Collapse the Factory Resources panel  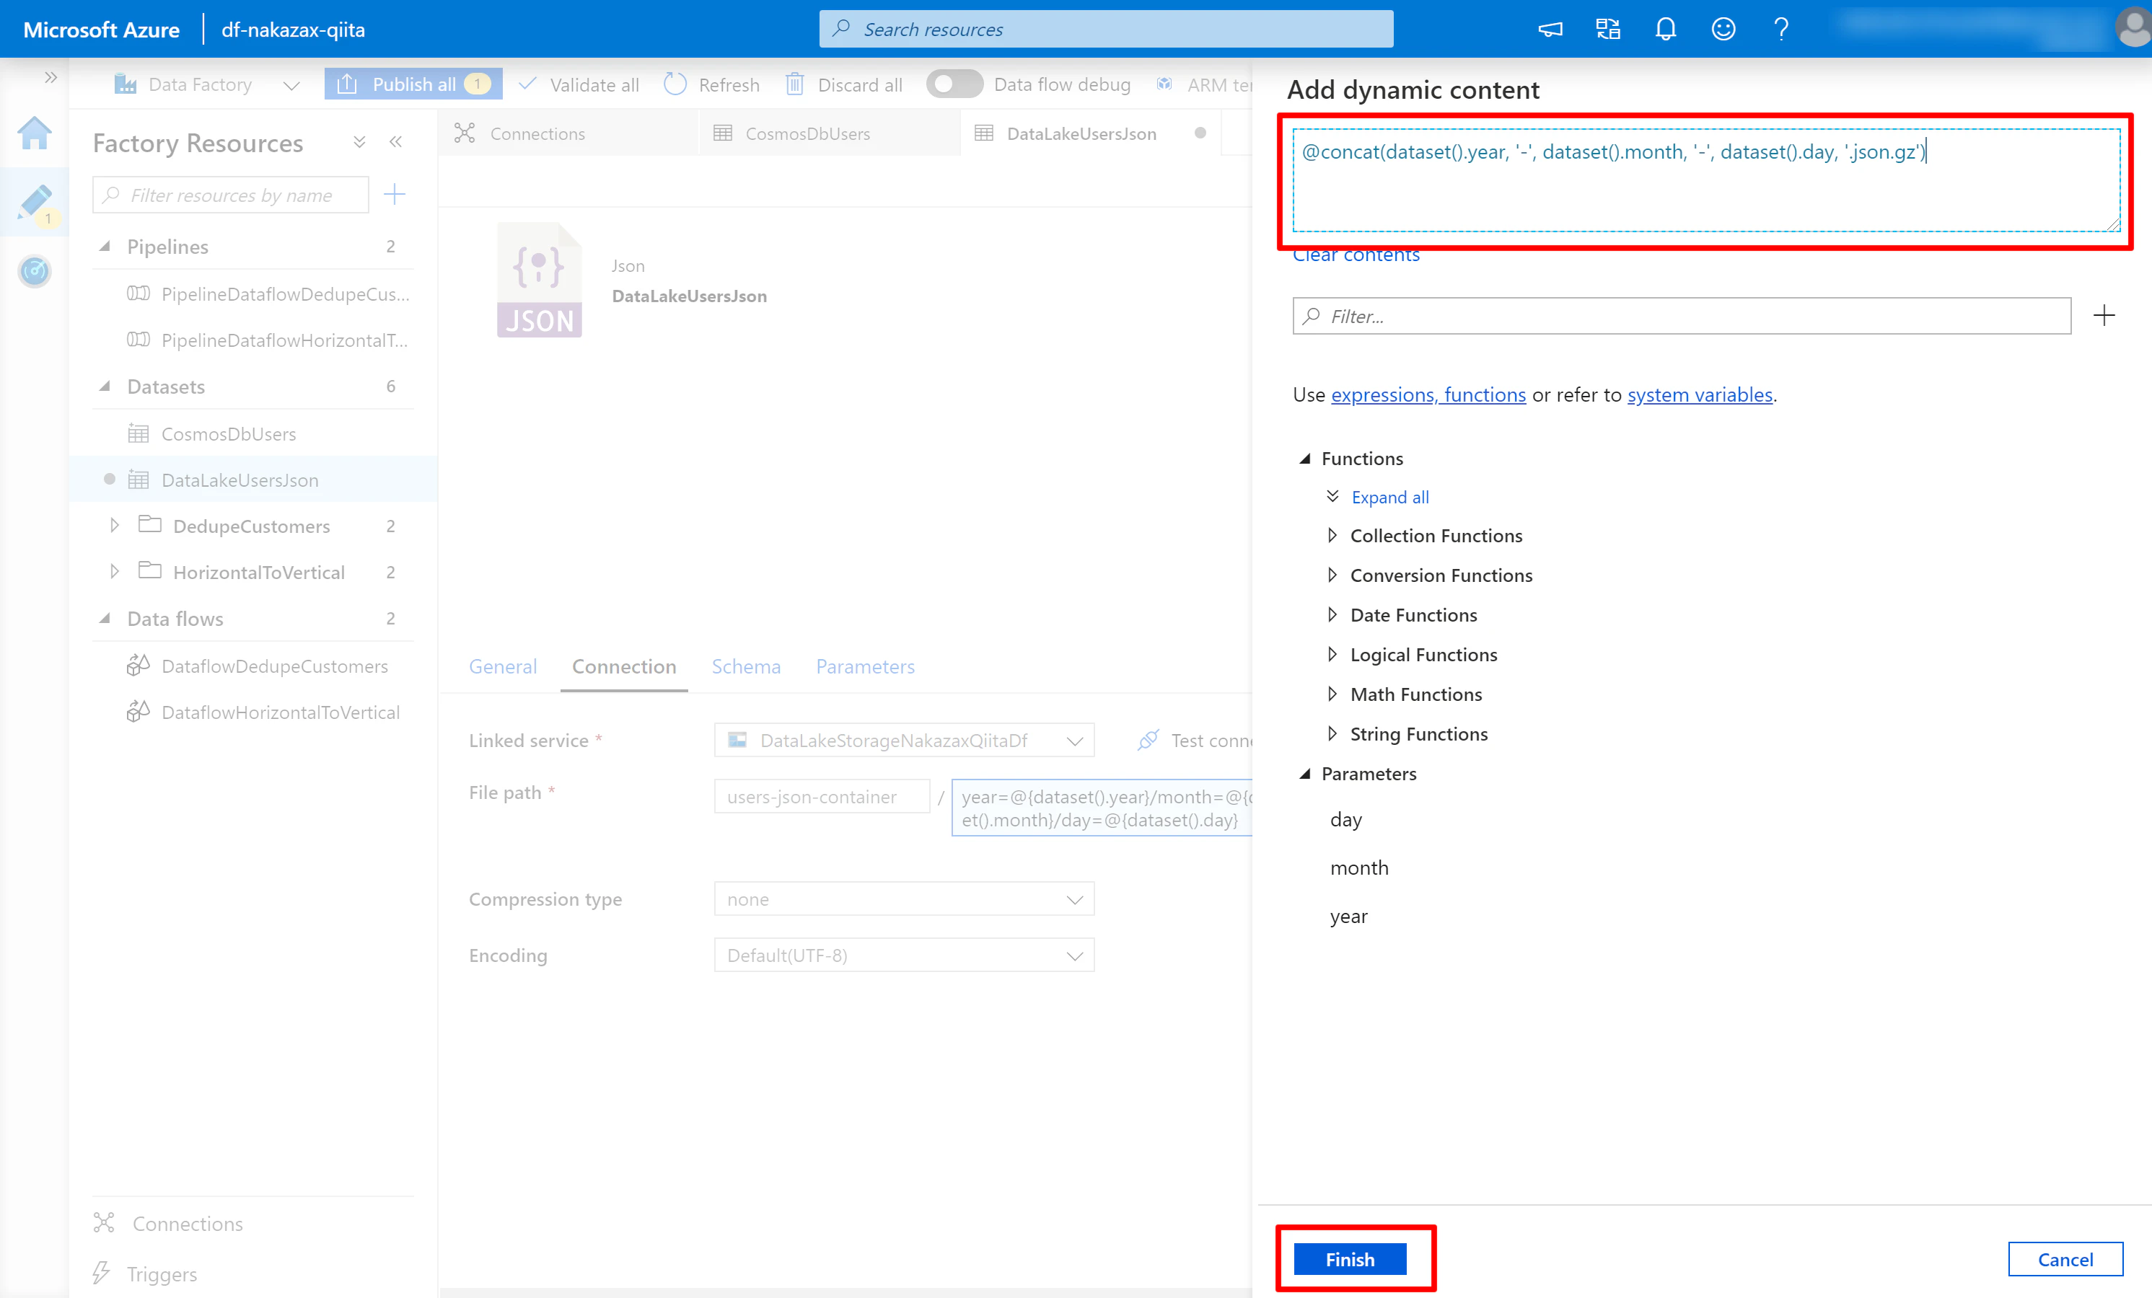(x=395, y=141)
